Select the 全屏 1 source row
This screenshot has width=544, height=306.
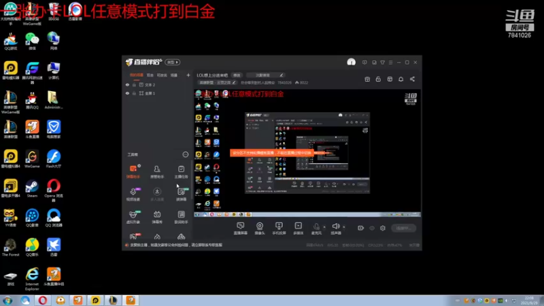[158, 93]
